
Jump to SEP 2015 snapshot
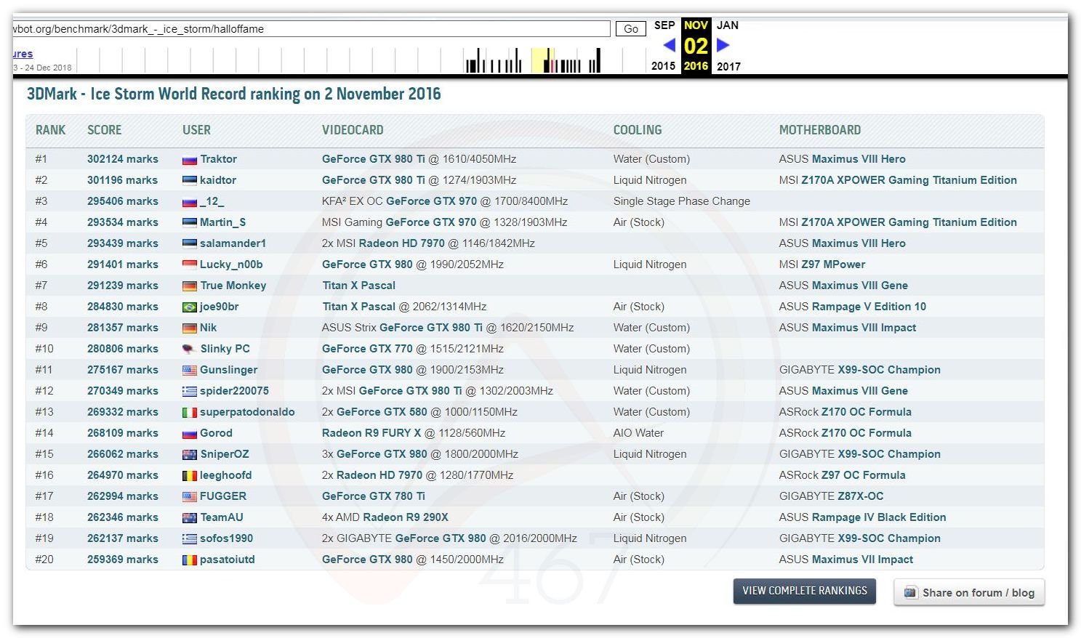664,25
